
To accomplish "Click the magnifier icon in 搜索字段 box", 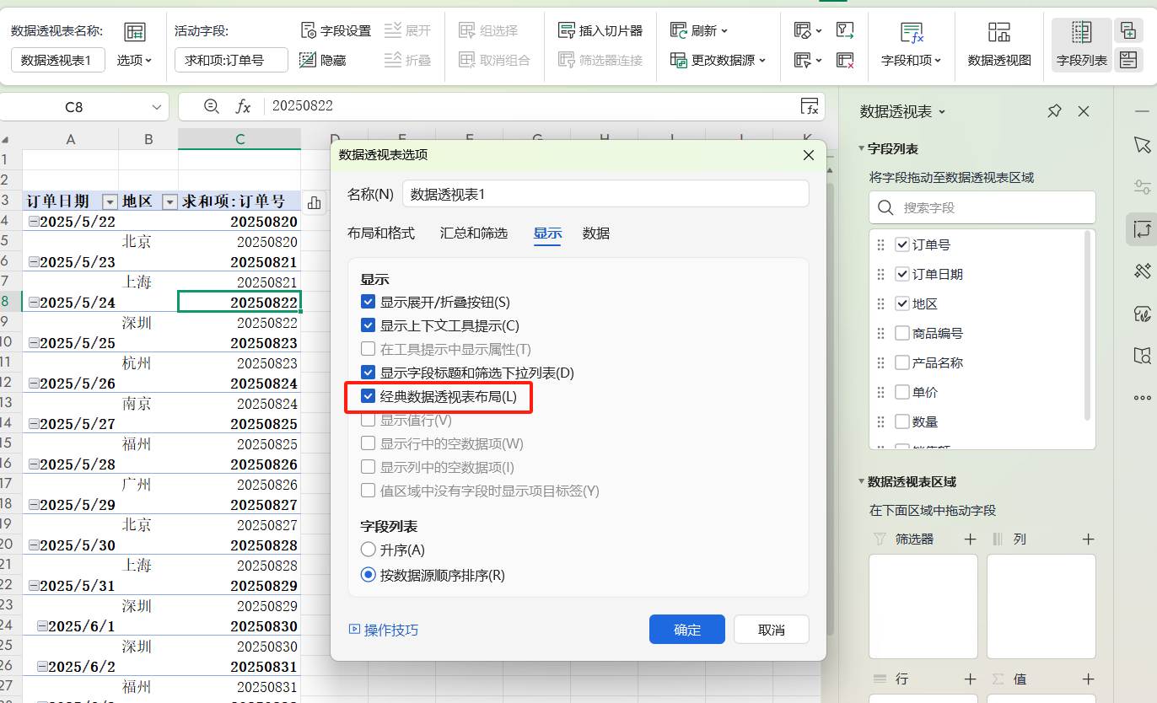I will (x=885, y=207).
